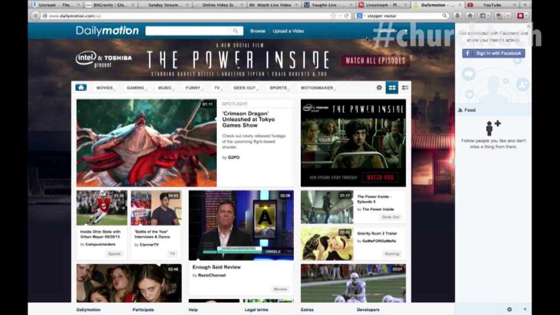The image size is (560, 315).
Task: Select the SPORTS category in the navigation bar
Action: [x=278, y=87]
